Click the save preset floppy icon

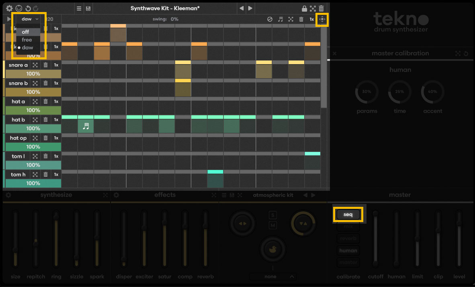pos(88,8)
